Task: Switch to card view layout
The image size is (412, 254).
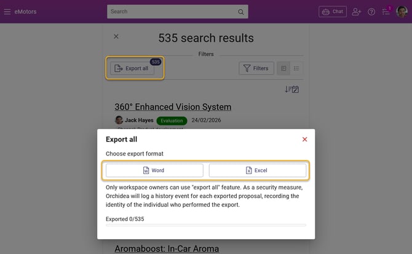Action: coord(283,68)
